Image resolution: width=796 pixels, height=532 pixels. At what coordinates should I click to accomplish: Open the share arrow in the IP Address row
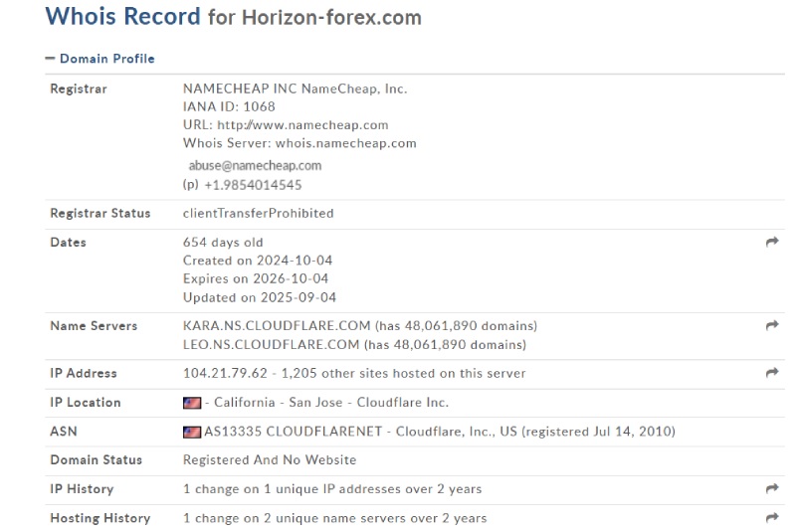(772, 373)
